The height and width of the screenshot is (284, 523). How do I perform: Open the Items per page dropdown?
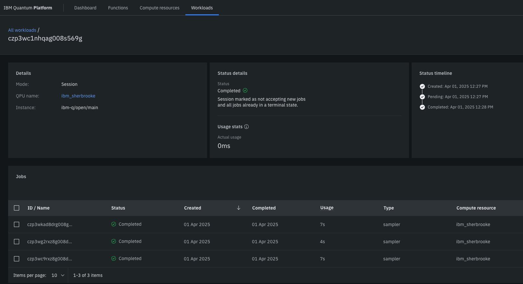tap(58, 275)
